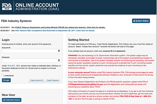157x104 pixels.
Task: Focus the Account ID input field
Action: coord(32,51)
